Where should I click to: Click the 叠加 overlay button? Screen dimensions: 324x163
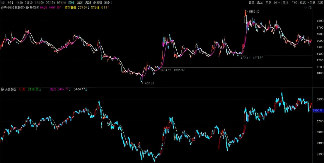(260, 3)
